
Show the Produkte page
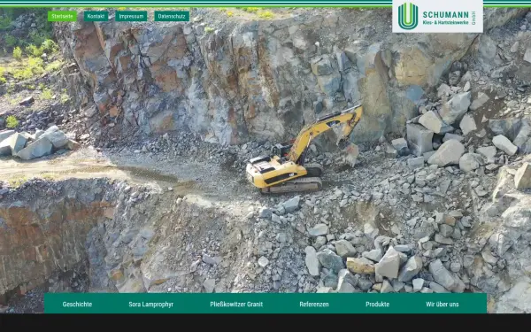377,305
